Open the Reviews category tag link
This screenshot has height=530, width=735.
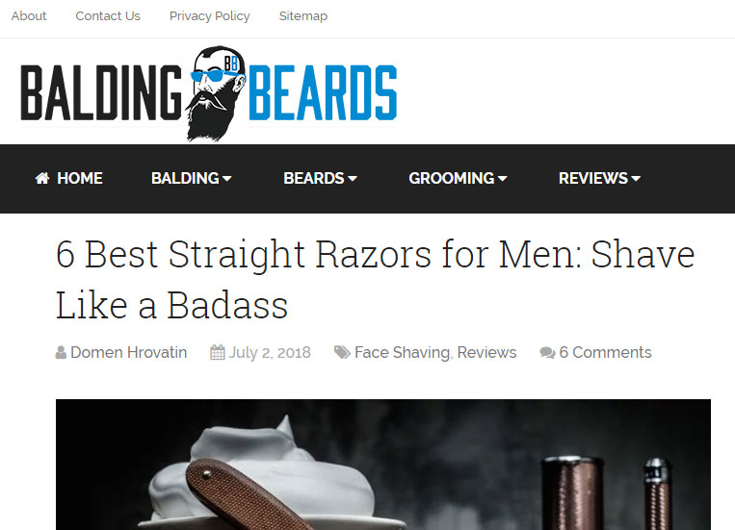[486, 352]
